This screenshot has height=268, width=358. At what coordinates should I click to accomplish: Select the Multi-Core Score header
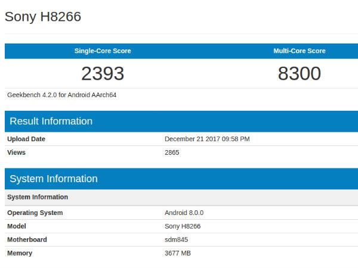300,51
